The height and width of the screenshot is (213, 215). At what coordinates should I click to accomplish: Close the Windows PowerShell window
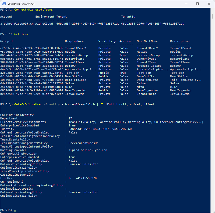tap(209, 4)
